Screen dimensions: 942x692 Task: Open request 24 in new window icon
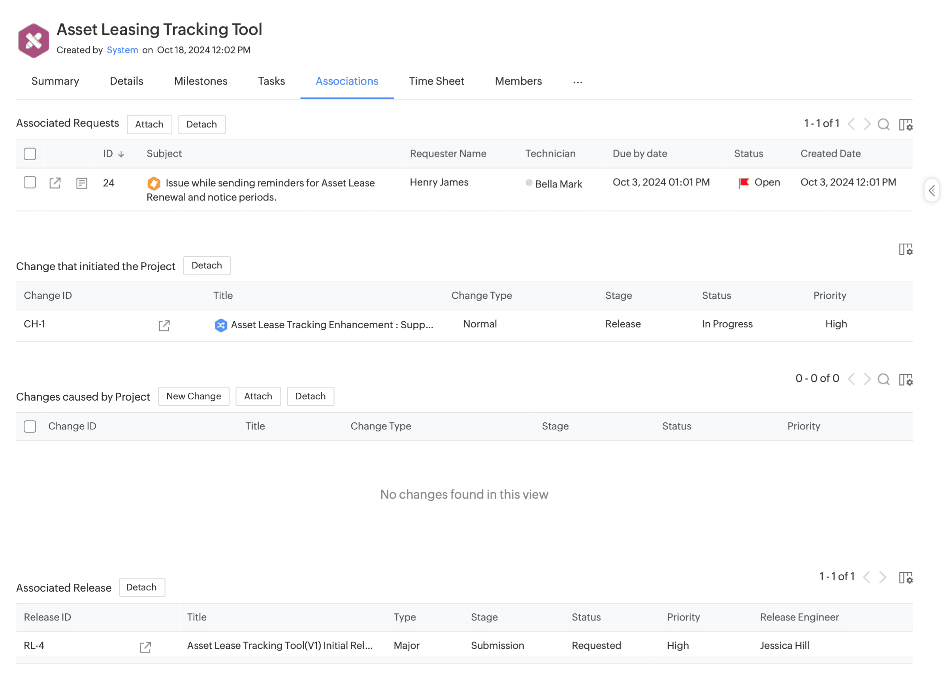click(x=55, y=183)
